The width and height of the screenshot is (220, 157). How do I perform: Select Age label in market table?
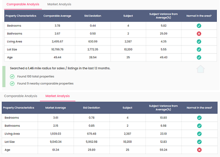(7, 150)
